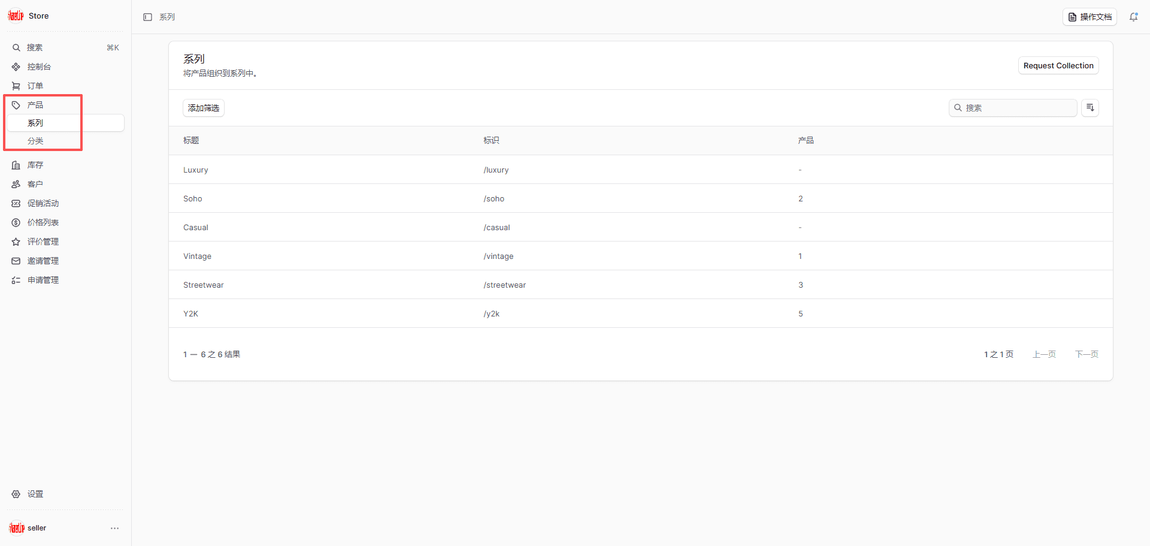The image size is (1150, 546).
Task: Click the Request Collection button
Action: [x=1058, y=66]
